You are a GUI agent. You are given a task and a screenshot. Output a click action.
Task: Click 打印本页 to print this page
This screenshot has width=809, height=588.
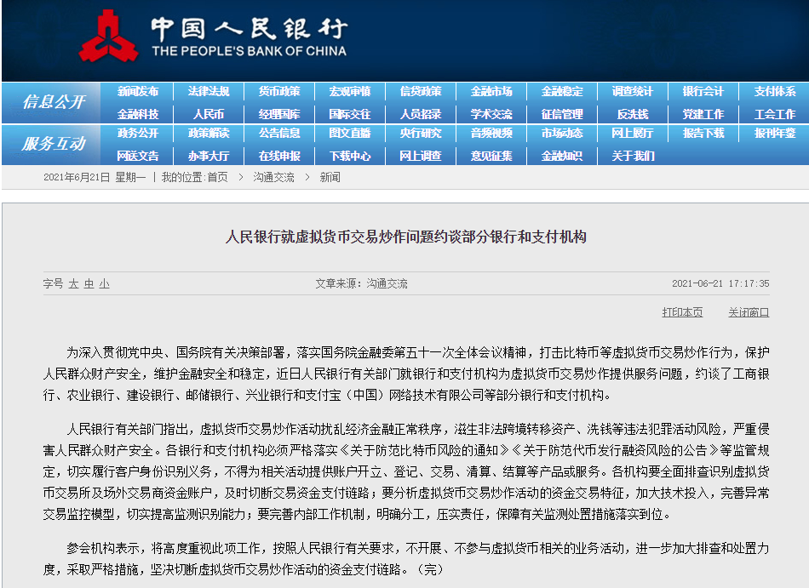pyautogui.click(x=683, y=311)
